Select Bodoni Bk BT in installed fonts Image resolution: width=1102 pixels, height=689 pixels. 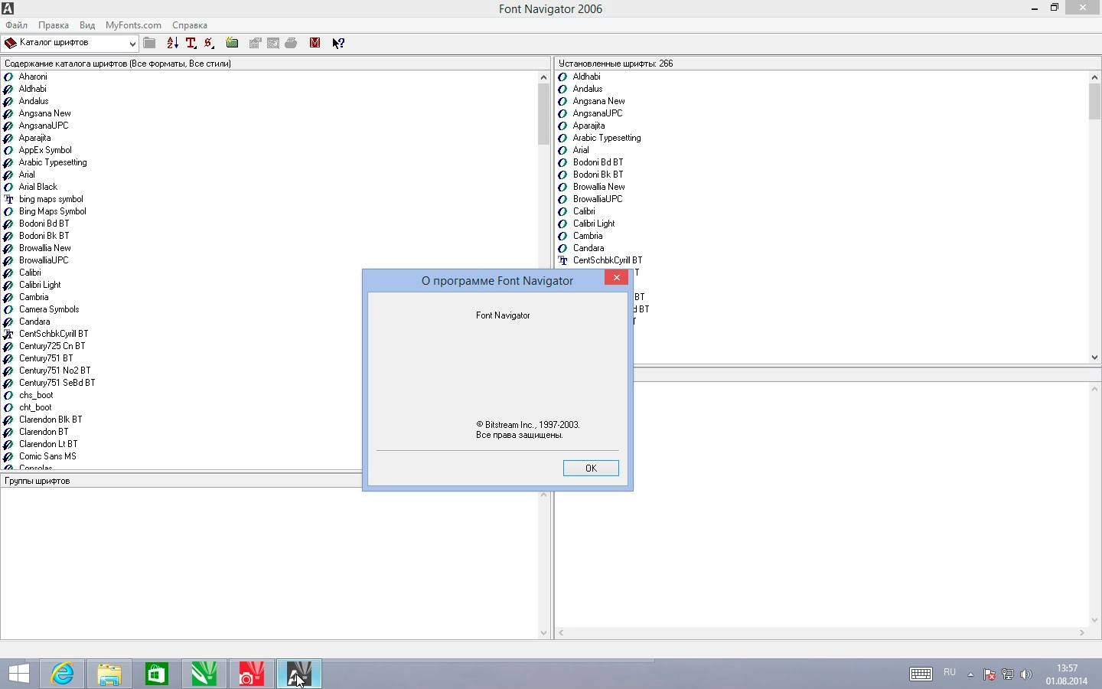tap(598, 175)
